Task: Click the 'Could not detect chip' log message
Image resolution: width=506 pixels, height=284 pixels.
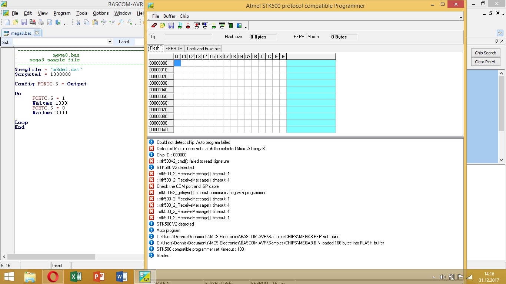Action: [193, 142]
